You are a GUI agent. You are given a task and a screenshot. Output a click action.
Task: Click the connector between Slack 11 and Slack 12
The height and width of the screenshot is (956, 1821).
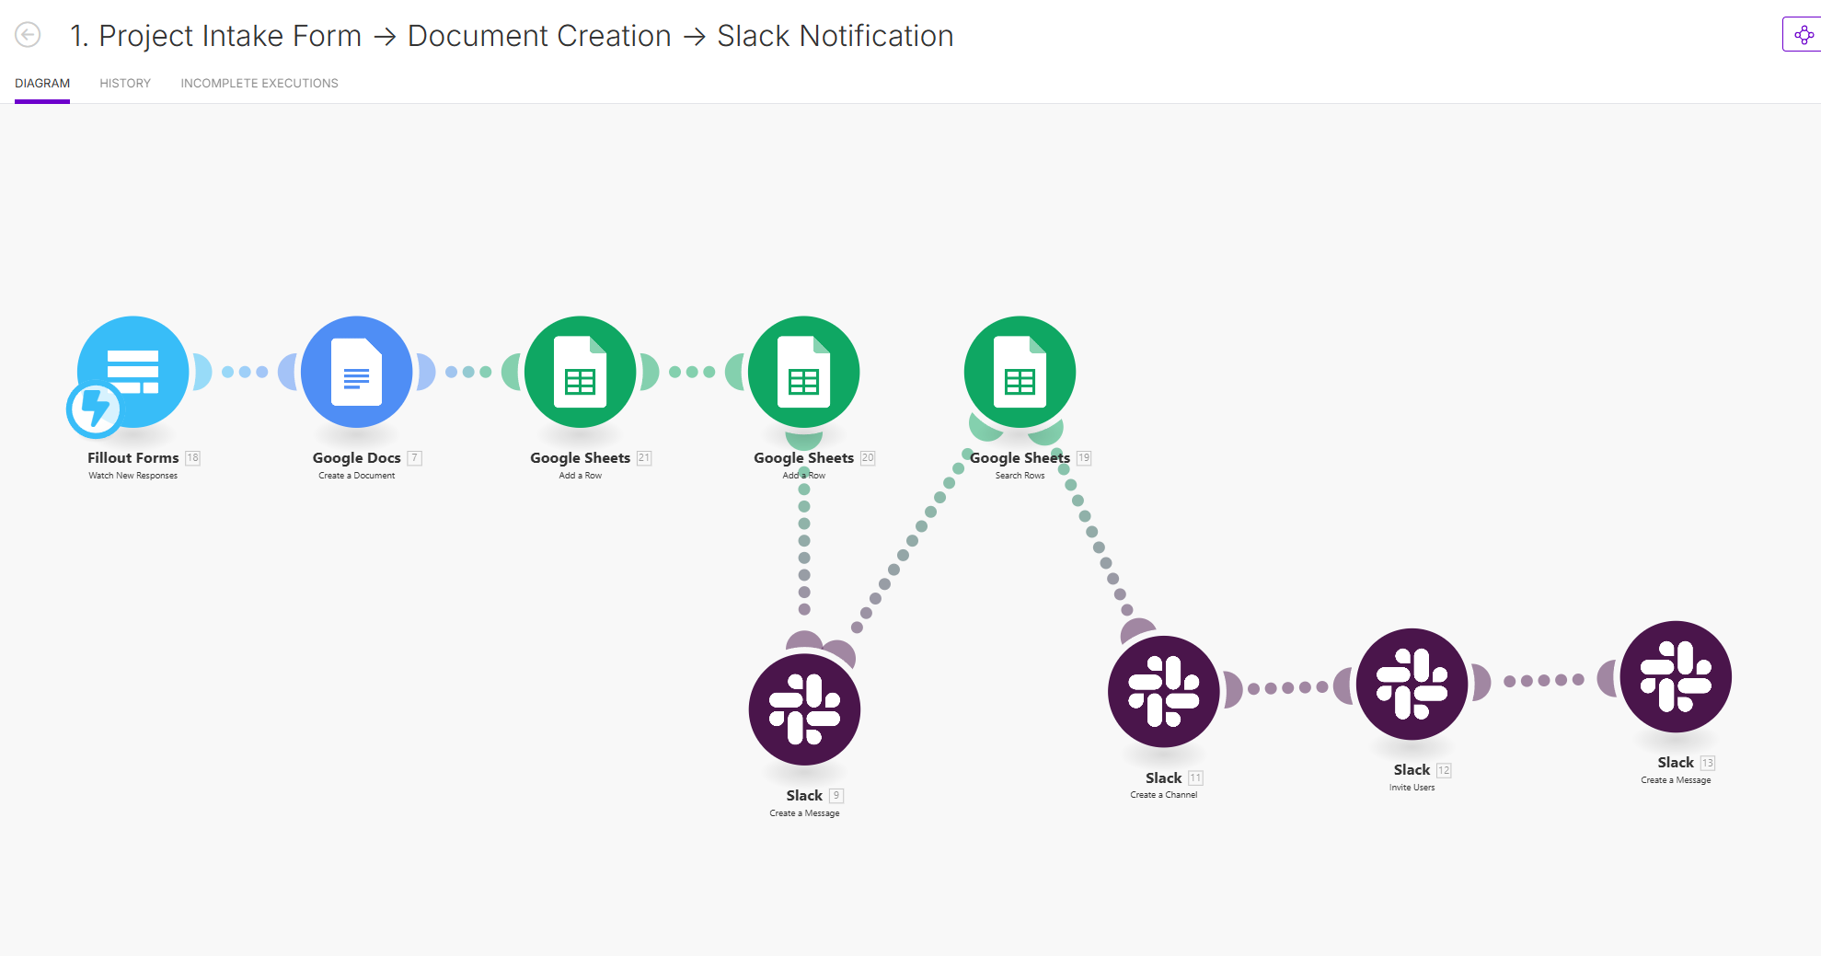[1288, 687]
